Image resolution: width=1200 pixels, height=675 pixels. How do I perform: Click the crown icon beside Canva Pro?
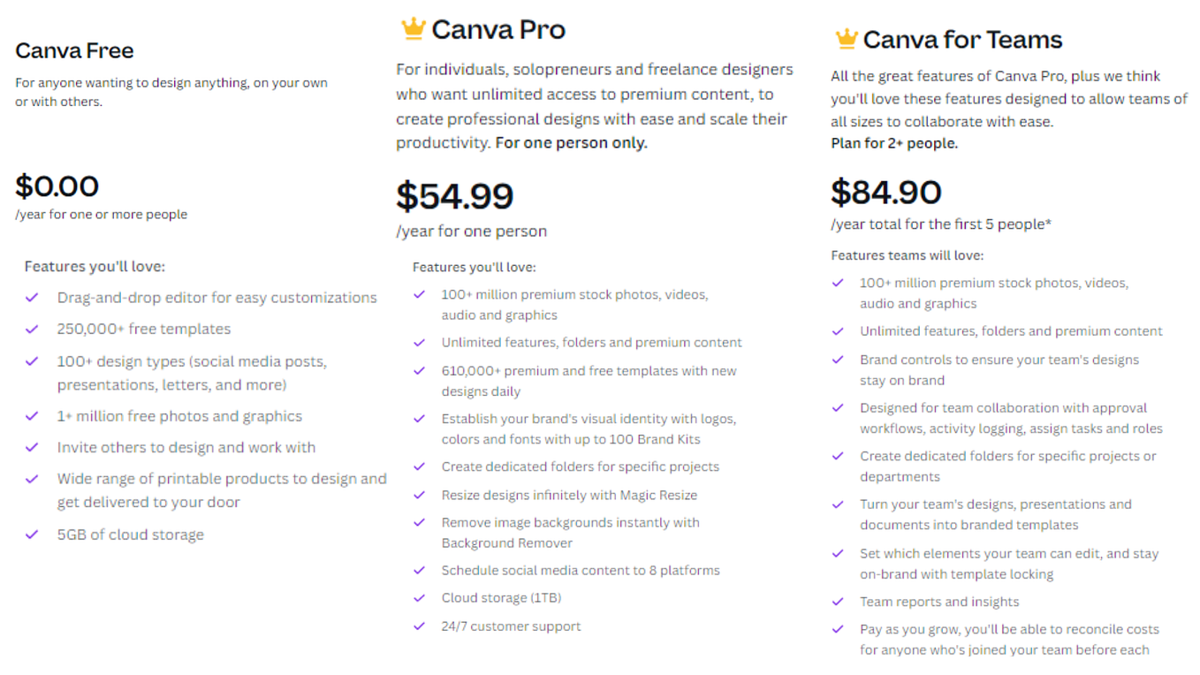click(413, 29)
